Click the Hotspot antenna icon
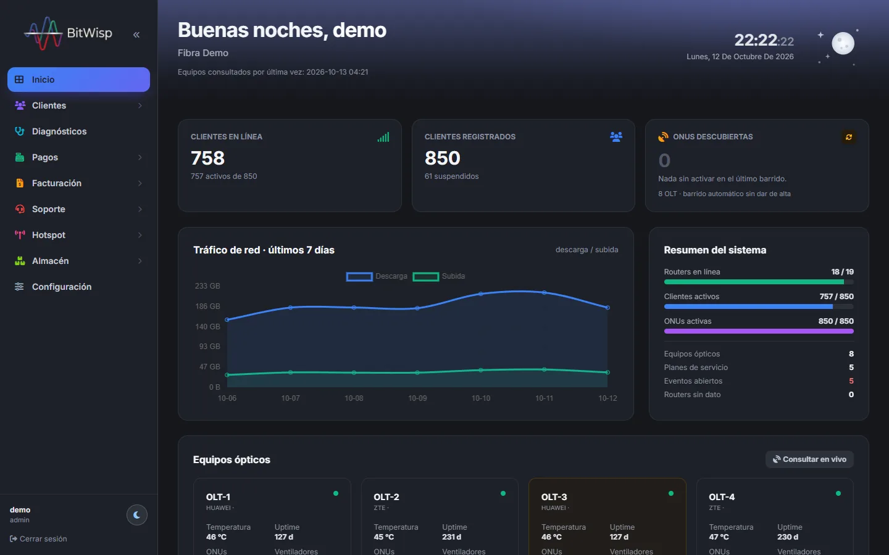 tap(20, 235)
